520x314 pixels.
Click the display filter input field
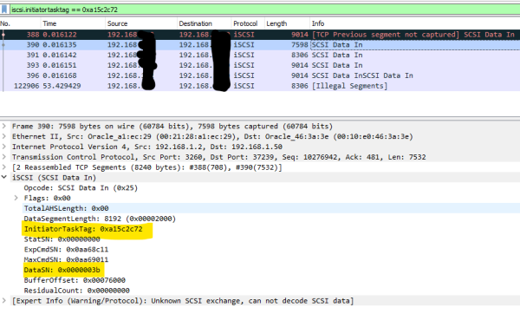(264, 10)
